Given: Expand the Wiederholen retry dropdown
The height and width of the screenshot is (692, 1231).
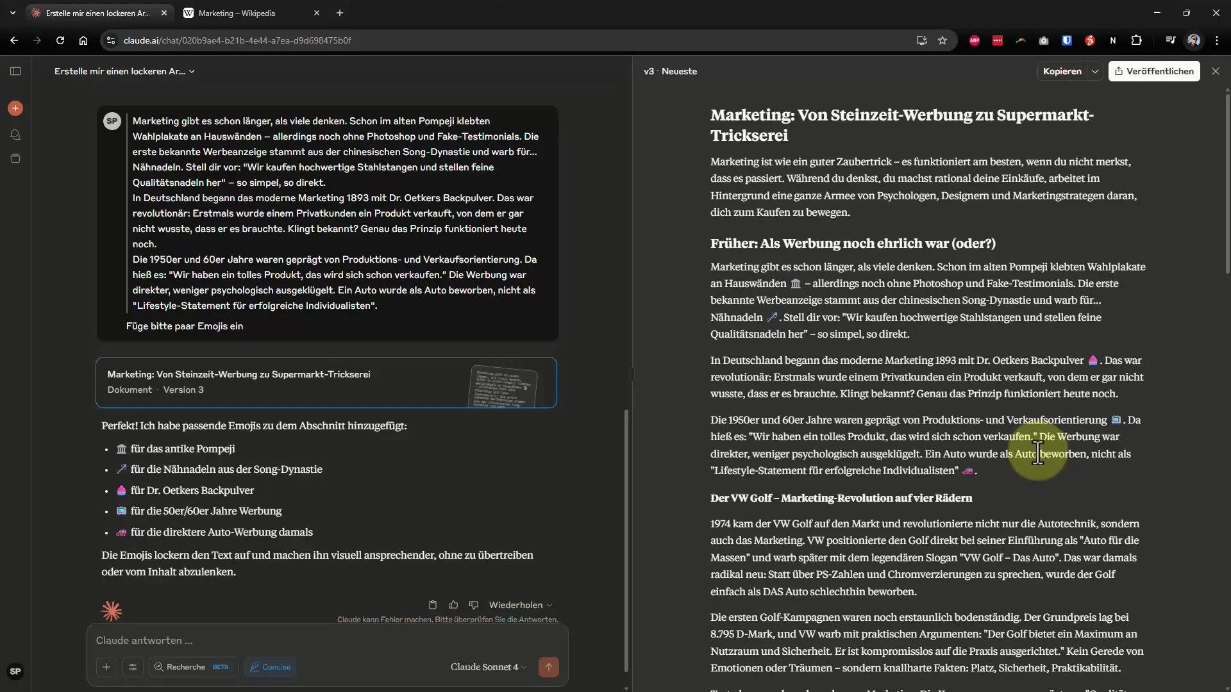Looking at the screenshot, I should [x=520, y=605].
